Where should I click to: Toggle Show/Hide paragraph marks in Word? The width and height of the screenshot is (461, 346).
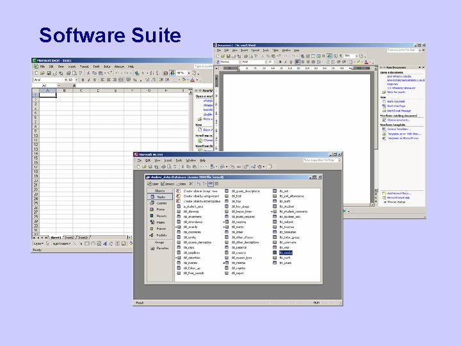(x=341, y=56)
